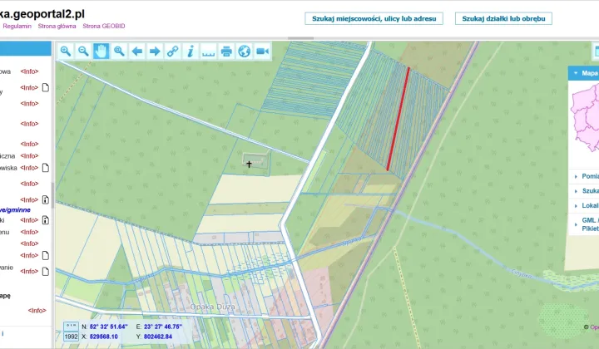Click the chain link icon in toolbar
This screenshot has height=349, width=599.
pyautogui.click(x=173, y=51)
